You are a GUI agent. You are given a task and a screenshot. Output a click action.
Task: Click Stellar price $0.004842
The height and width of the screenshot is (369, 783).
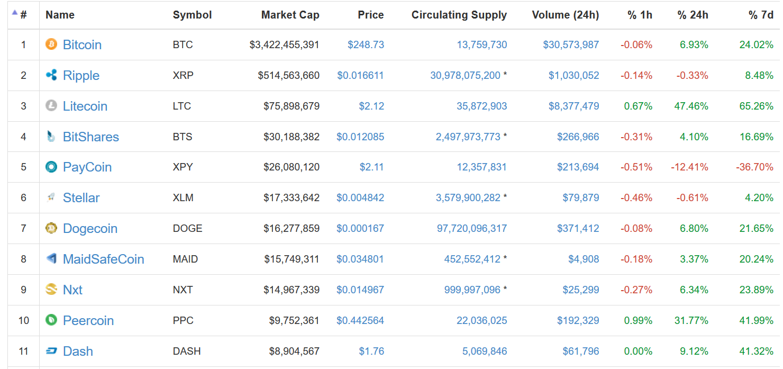click(360, 197)
